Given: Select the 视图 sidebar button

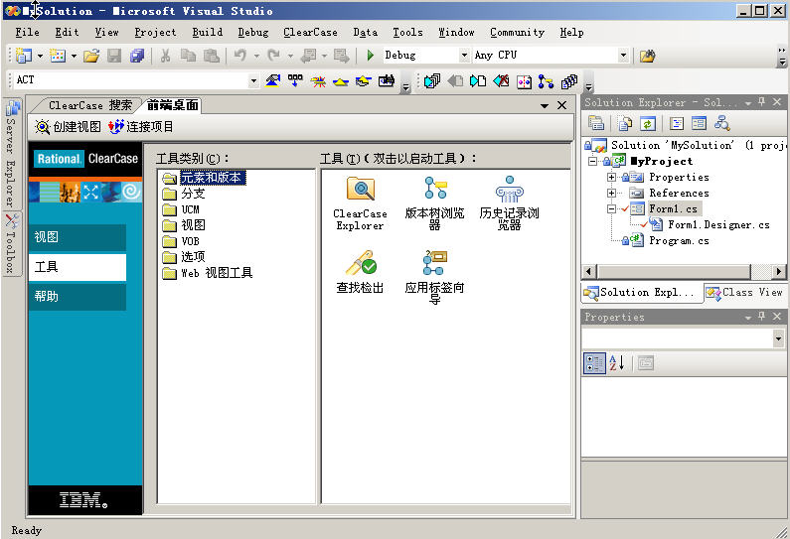Looking at the screenshot, I should 78,237.
